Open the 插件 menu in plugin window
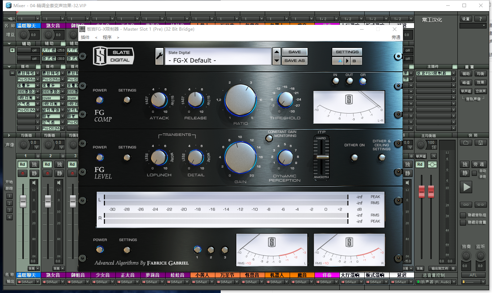The height and width of the screenshot is (293, 492). pyautogui.click(x=85, y=37)
